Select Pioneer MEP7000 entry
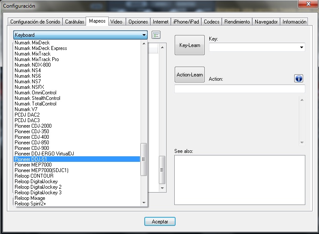This screenshot has height=234, width=319. point(77,164)
